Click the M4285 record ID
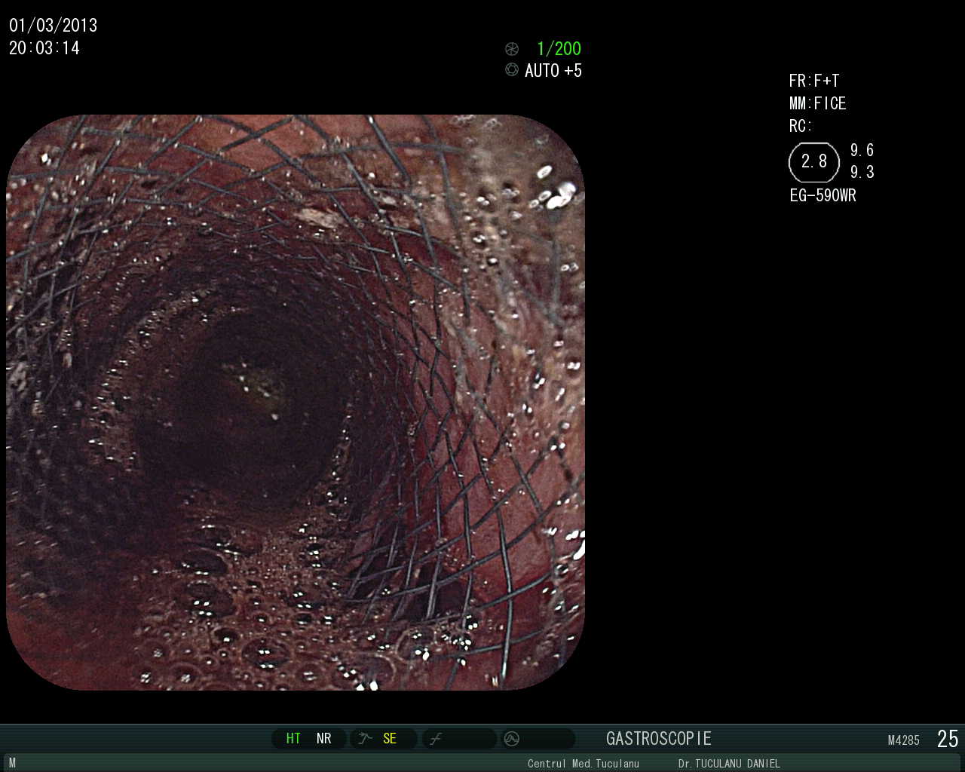This screenshot has width=965, height=772. point(904,741)
